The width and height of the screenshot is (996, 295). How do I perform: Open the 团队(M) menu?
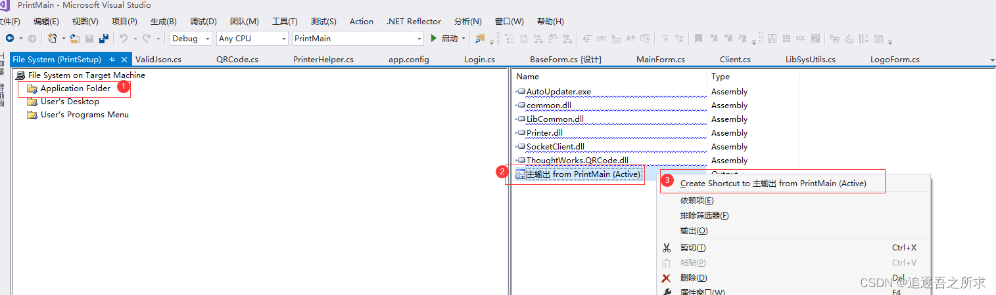(245, 22)
